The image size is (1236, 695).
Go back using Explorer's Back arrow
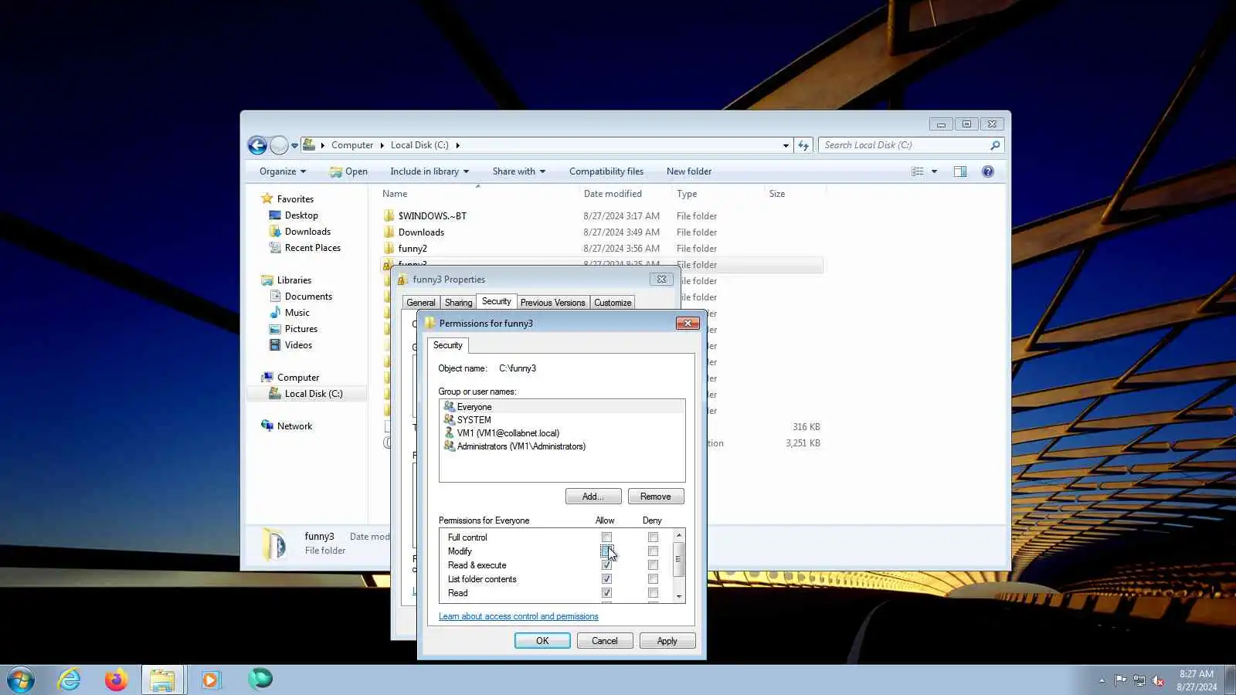(257, 145)
